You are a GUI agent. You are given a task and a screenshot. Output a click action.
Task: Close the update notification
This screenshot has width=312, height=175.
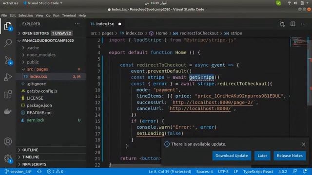pos(303,144)
